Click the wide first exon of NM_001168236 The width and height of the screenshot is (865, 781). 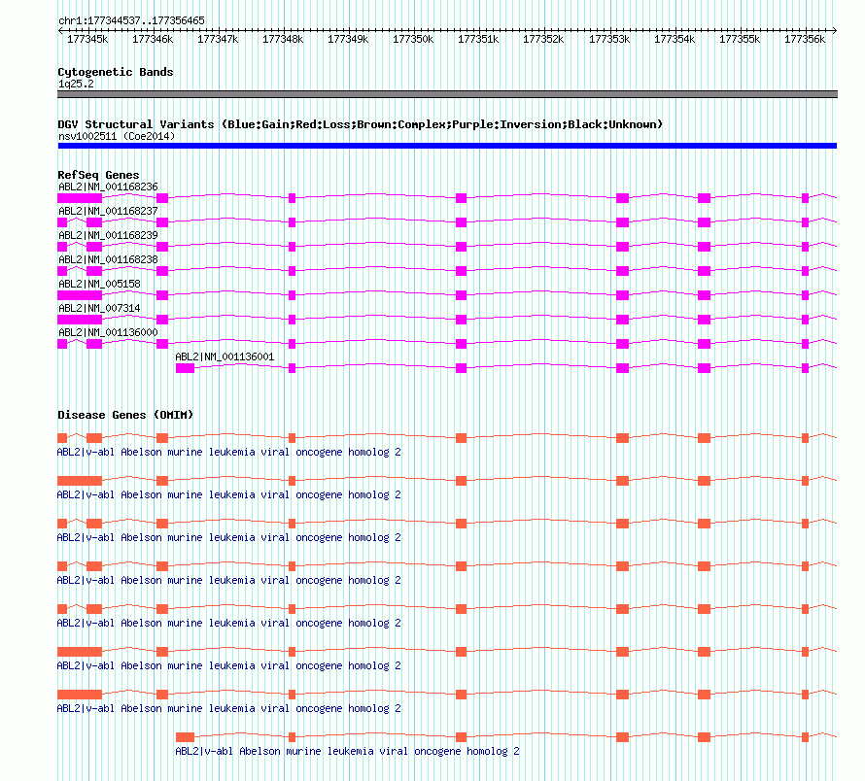click(80, 198)
